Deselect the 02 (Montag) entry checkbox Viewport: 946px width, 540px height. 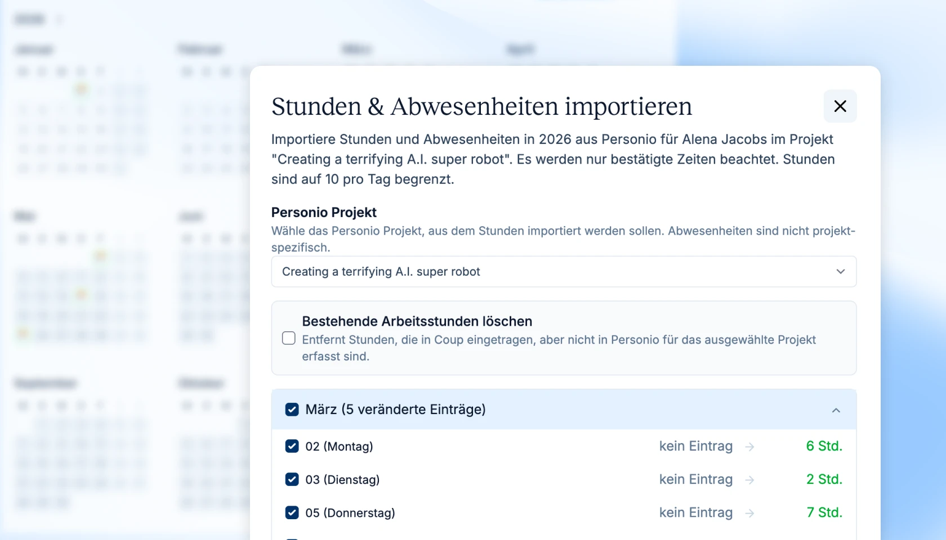292,446
